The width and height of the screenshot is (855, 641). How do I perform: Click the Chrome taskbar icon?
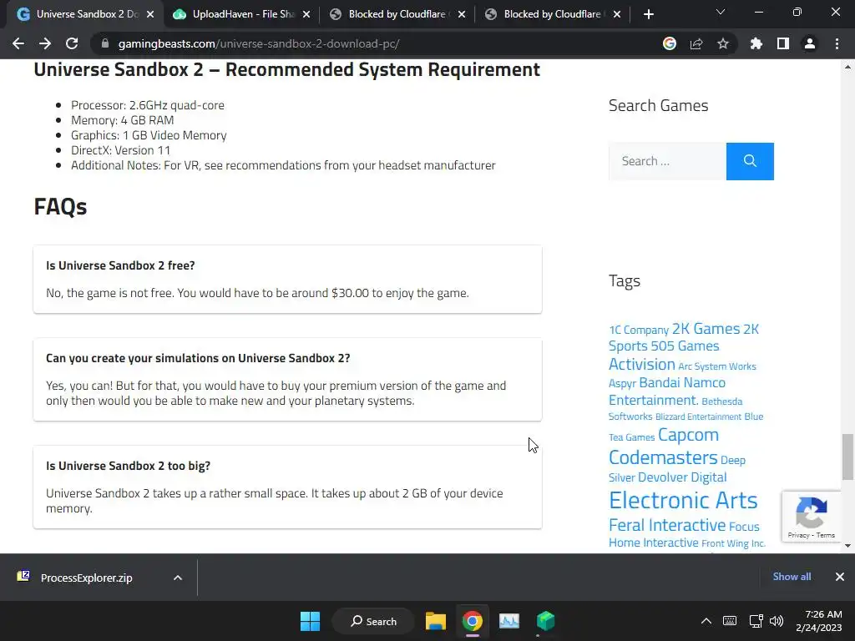pos(473,621)
